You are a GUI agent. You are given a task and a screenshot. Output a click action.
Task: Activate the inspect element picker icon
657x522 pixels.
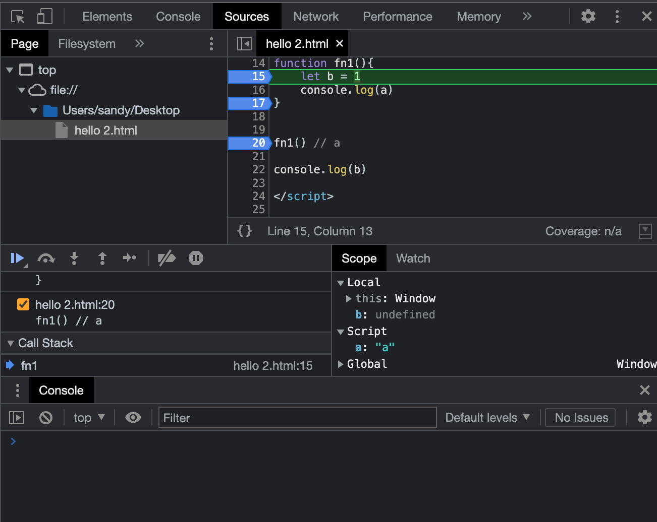[x=18, y=17]
